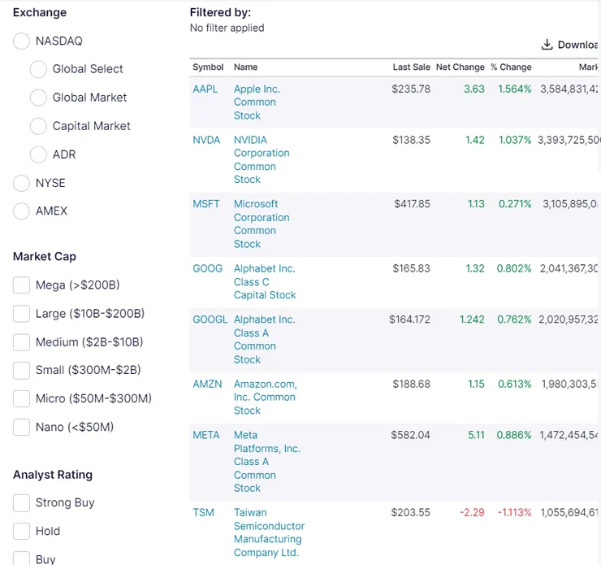Enable the Large ($10B-$200B) checkbox
Screen dimensions: 601x565
click(22, 314)
